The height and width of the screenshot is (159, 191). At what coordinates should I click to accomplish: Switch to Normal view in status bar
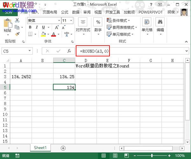pos(104,156)
